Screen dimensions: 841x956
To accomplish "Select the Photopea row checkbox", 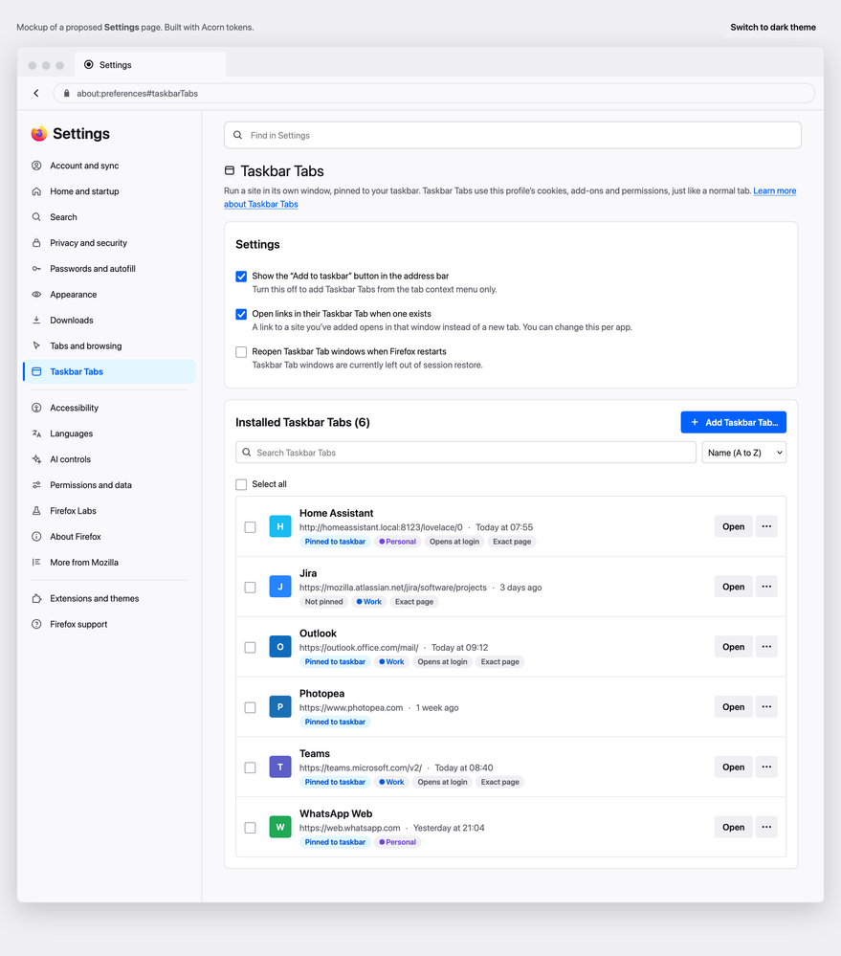I will click(x=250, y=707).
